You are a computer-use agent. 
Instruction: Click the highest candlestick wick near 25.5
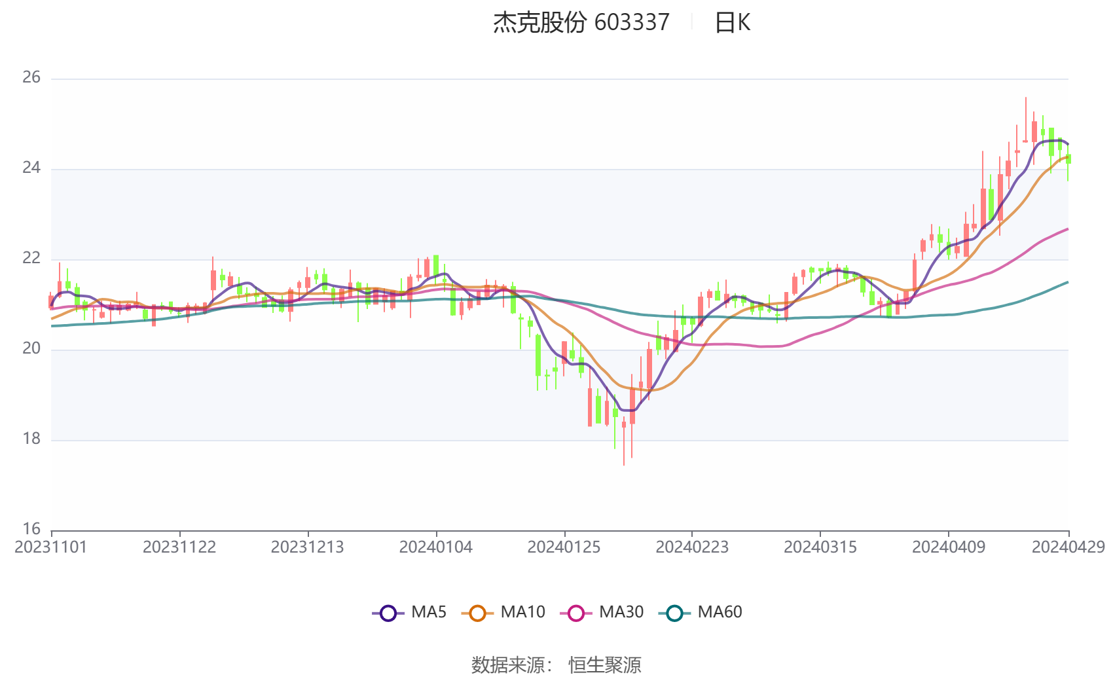[x=1026, y=120]
